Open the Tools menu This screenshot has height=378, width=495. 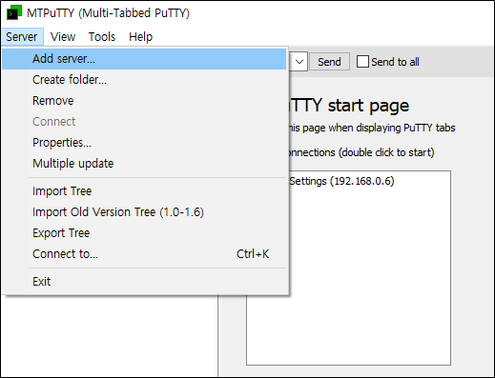(x=102, y=37)
